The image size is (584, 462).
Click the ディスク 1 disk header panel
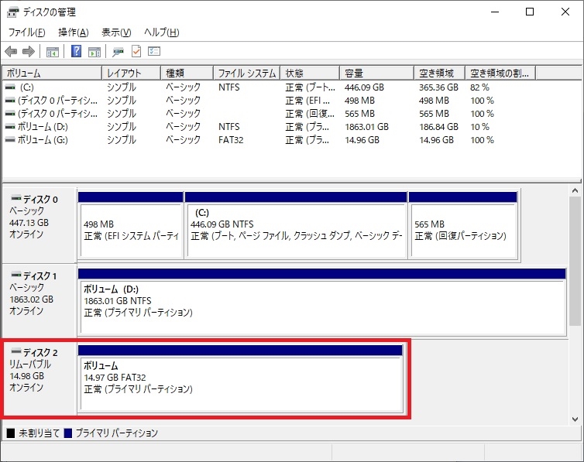click(40, 301)
